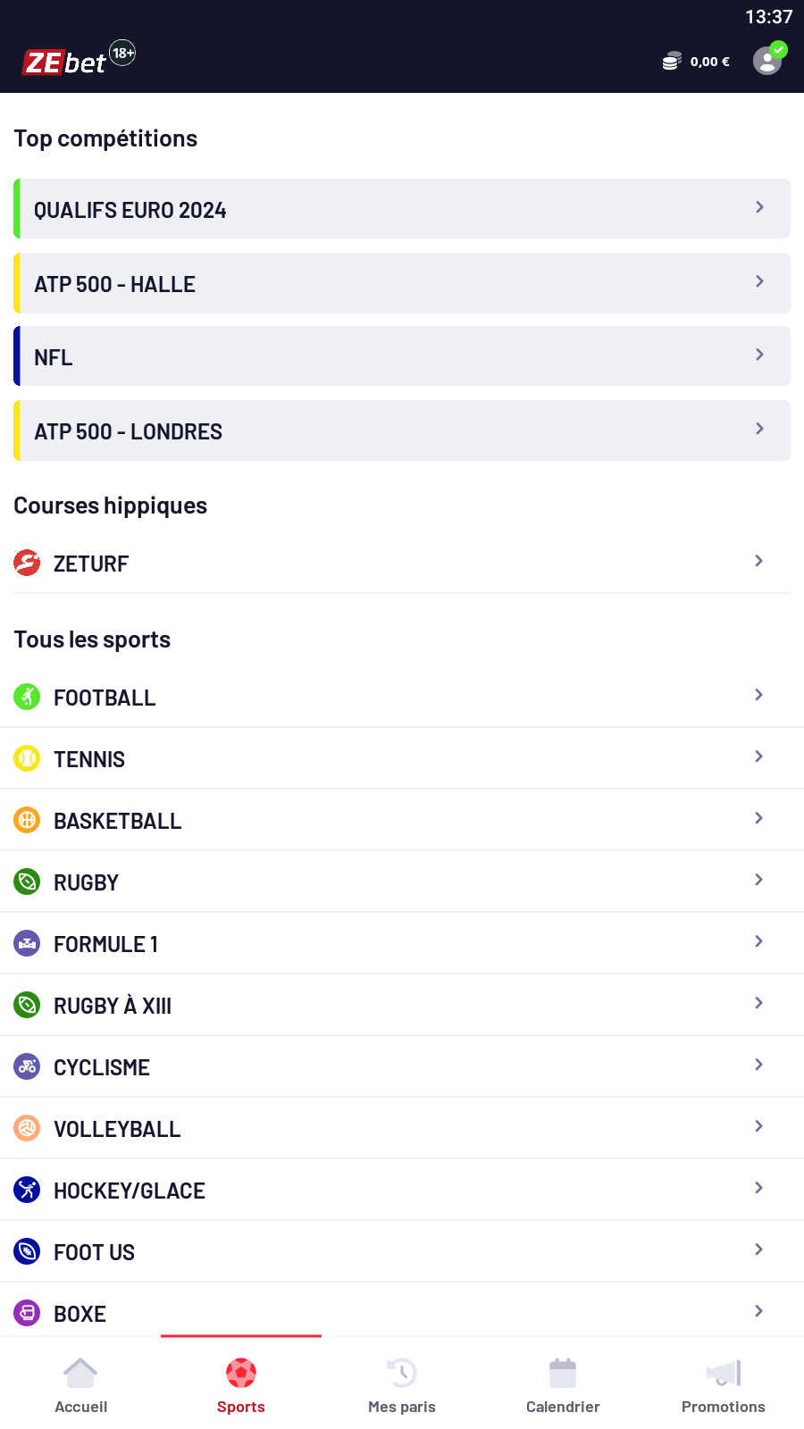This screenshot has height=1429, width=804.
Task: Tap the Cyclisme bike icon
Action: (28, 1066)
